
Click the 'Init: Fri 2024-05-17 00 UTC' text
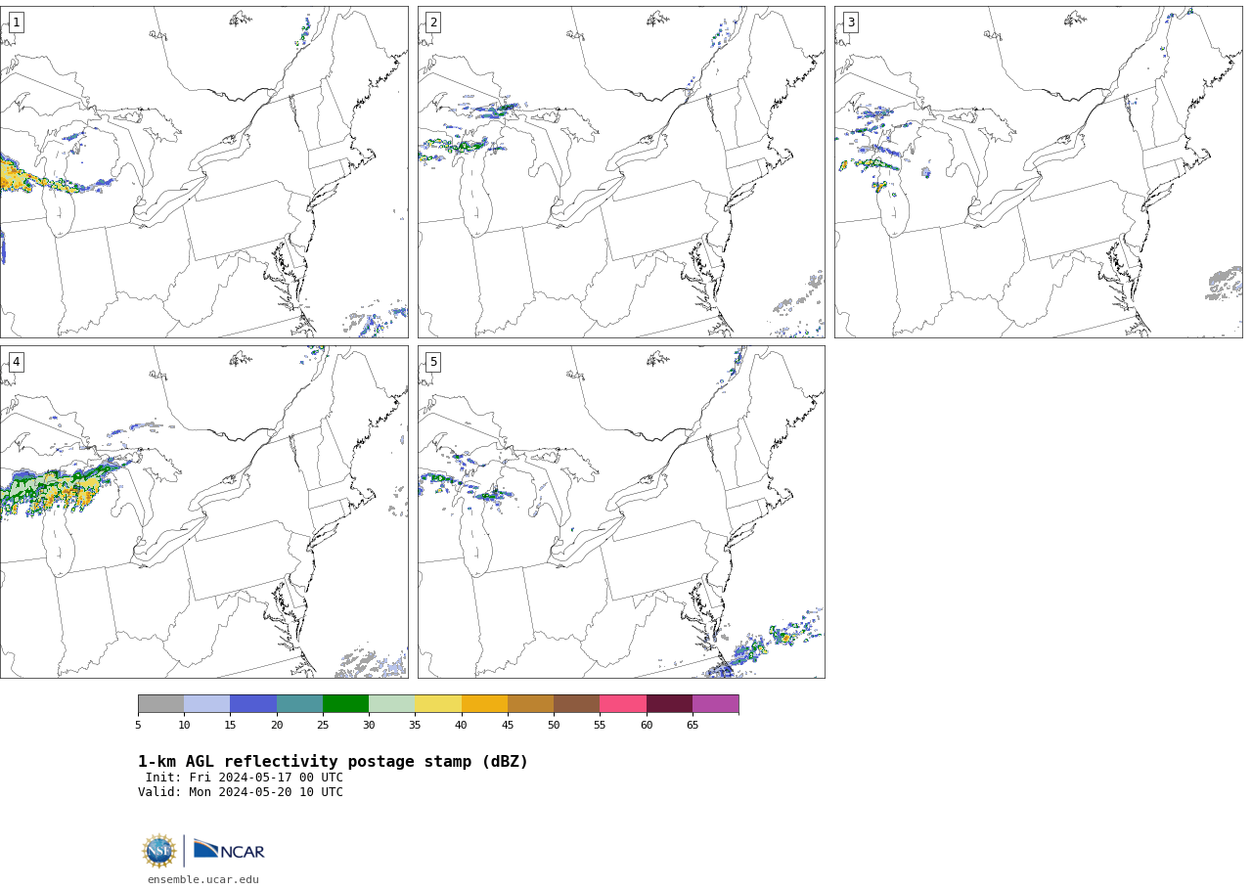(x=245, y=778)
